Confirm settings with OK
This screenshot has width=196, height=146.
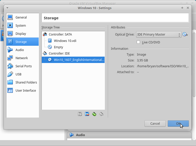point(178,124)
